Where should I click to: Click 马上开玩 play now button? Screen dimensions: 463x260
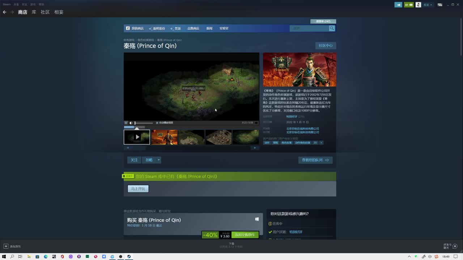coord(138,189)
